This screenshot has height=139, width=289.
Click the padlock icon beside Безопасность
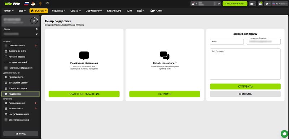(6, 109)
